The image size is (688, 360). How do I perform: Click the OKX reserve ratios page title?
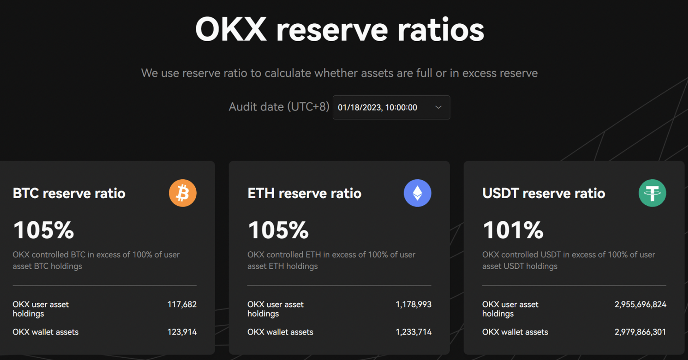[x=339, y=29]
